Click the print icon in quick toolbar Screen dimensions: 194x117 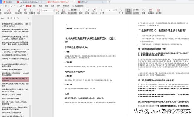click(12, 6)
